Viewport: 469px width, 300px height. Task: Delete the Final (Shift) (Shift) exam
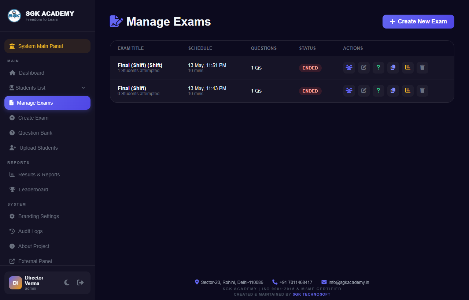click(x=422, y=68)
